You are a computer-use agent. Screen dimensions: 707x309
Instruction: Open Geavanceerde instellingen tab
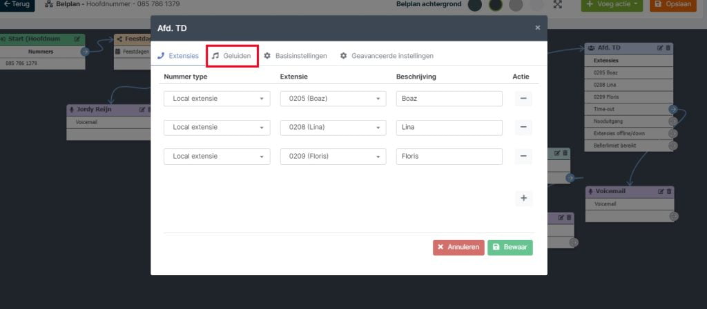(387, 56)
